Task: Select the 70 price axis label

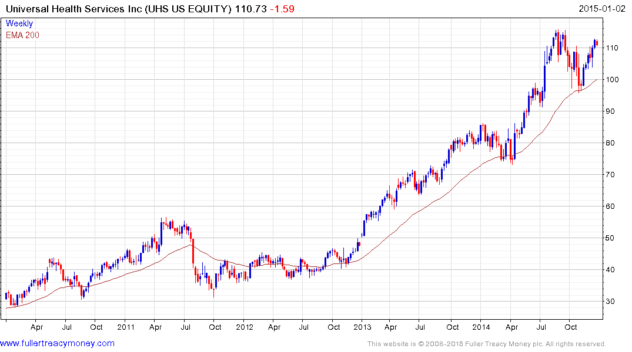Action: [x=610, y=175]
